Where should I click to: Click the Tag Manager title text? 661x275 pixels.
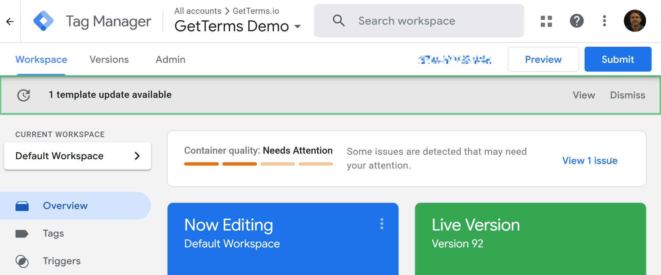[x=109, y=21]
